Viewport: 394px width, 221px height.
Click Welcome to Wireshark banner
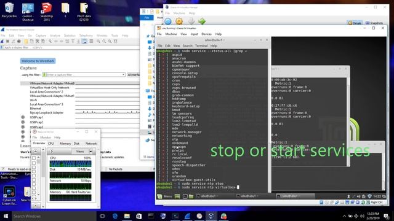point(38,61)
